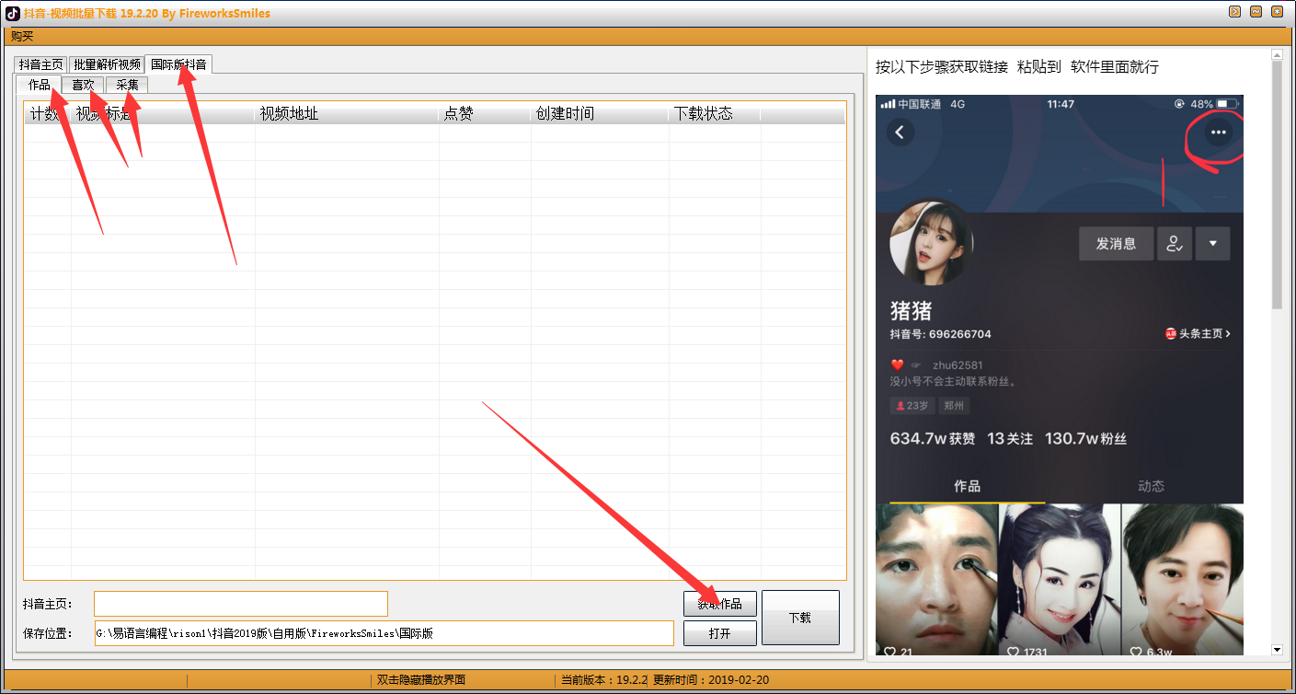Image resolution: width=1296 pixels, height=694 pixels.
Task: Click the 头条主页 link in profile
Action: (x=1198, y=333)
